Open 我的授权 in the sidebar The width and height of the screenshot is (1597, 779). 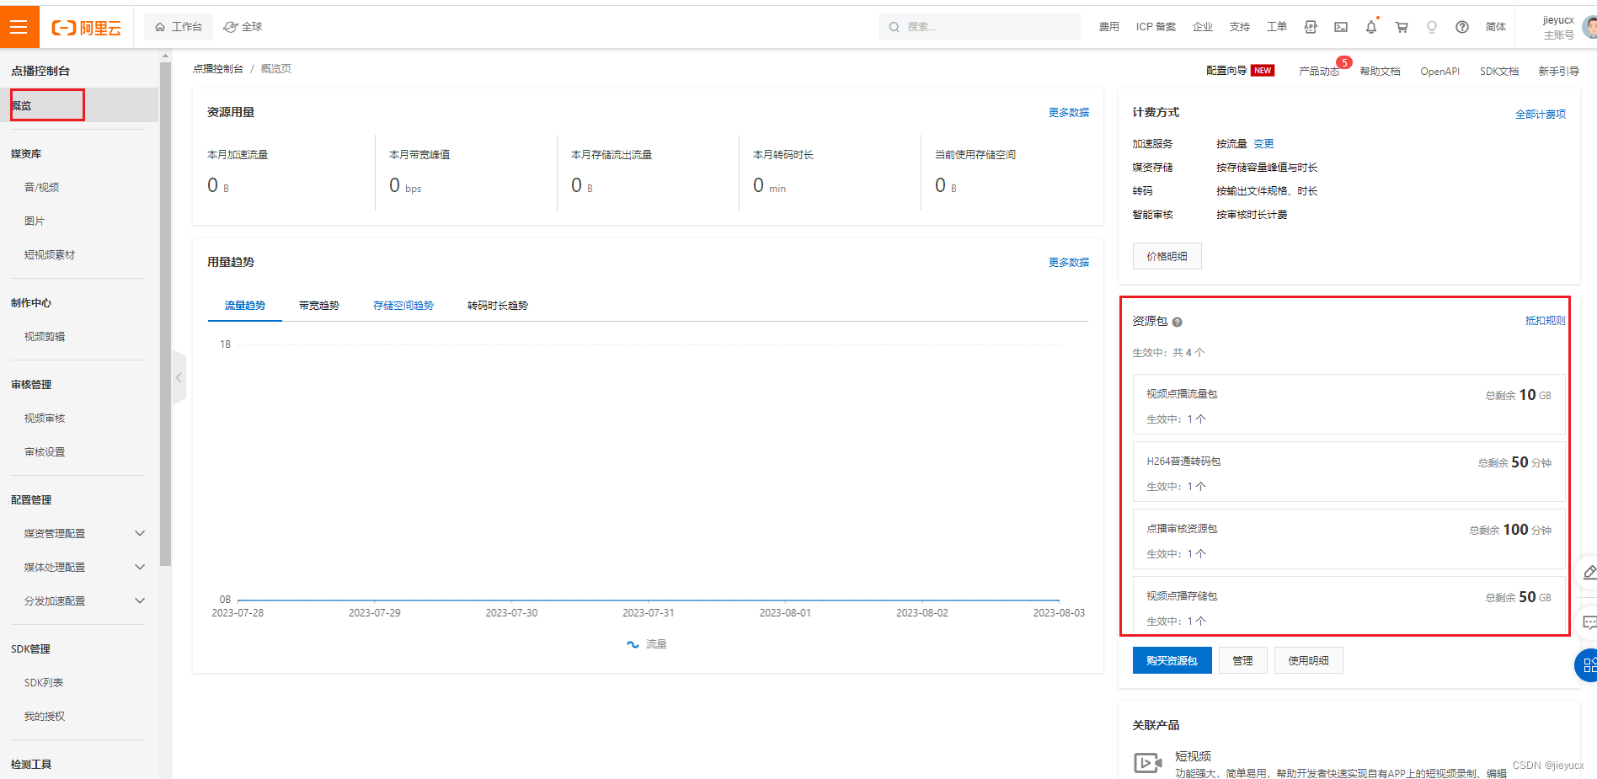45,716
